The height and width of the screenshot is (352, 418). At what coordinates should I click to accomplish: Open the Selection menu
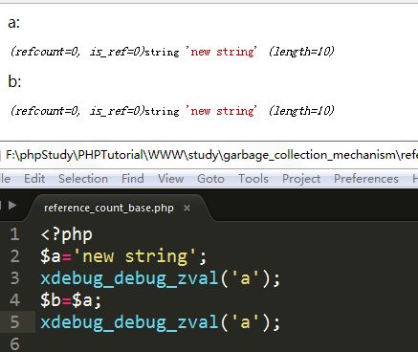(x=83, y=179)
